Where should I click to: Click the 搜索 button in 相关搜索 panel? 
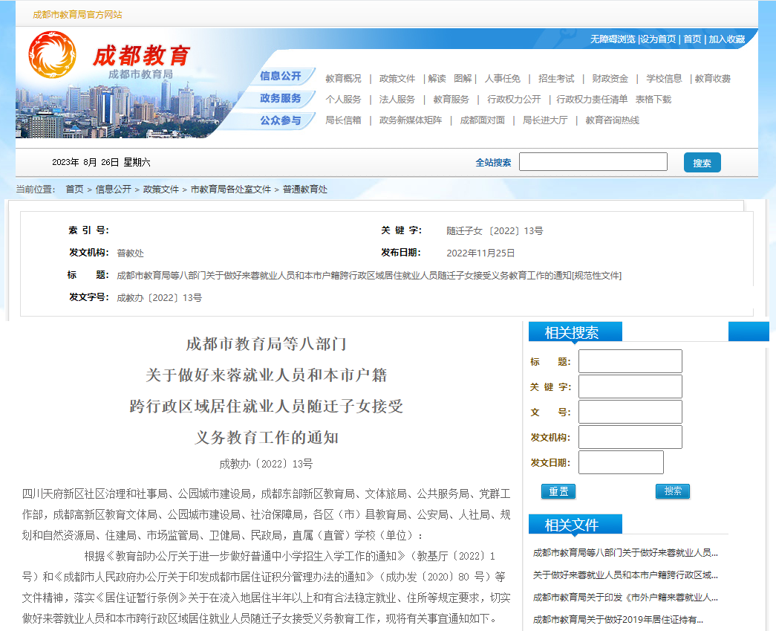click(x=672, y=491)
